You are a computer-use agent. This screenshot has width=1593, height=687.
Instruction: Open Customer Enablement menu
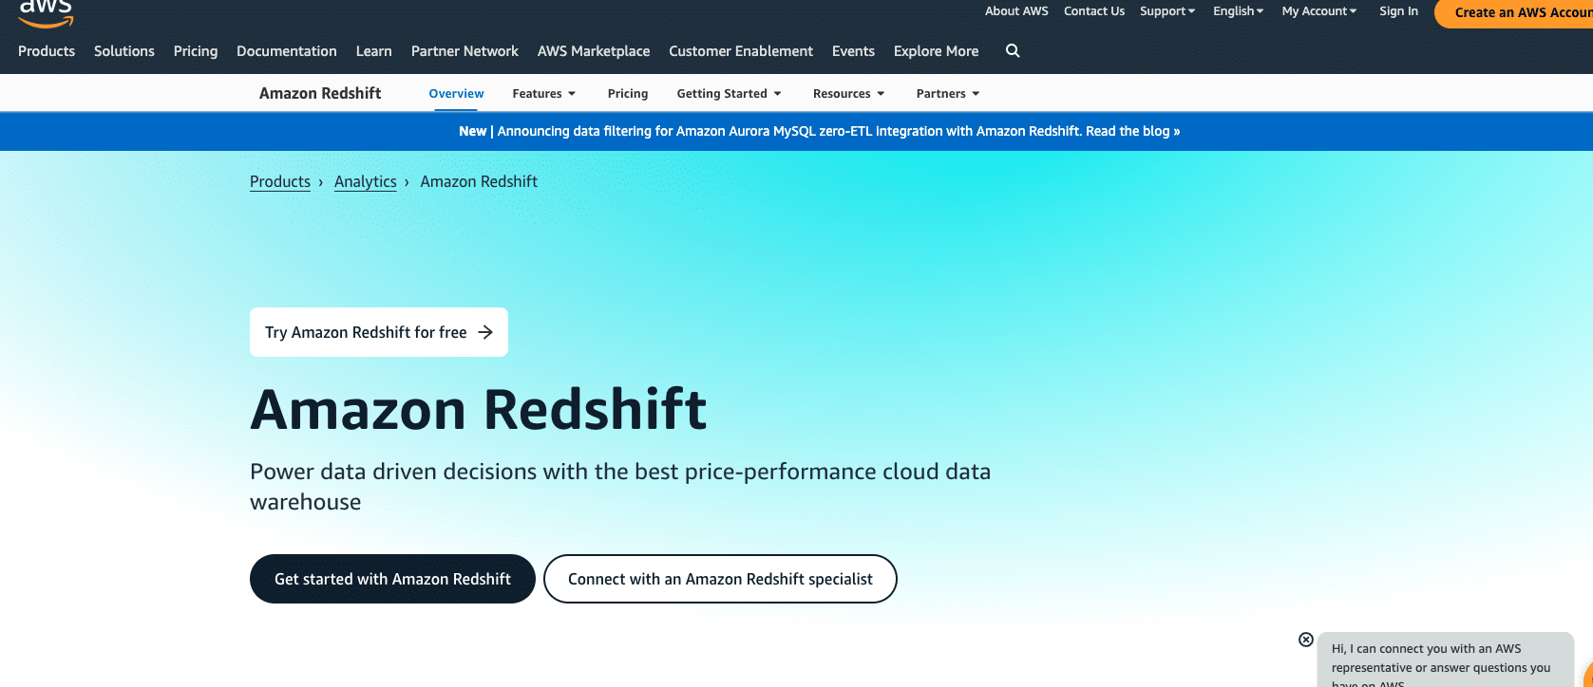[741, 51]
